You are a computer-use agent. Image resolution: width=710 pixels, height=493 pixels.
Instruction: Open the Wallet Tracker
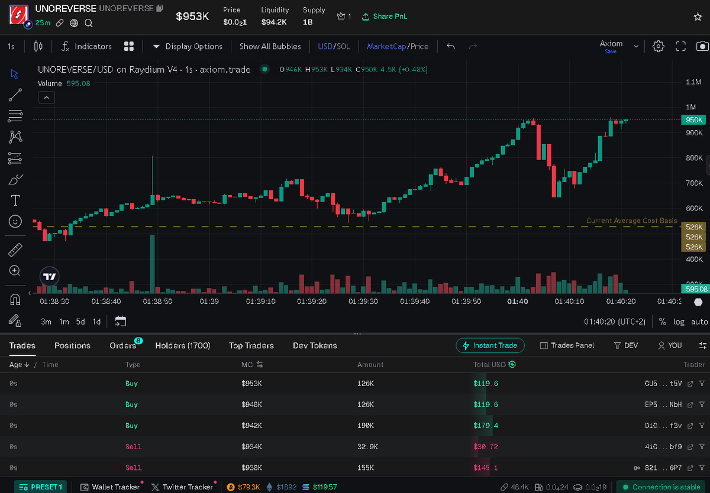click(111, 486)
